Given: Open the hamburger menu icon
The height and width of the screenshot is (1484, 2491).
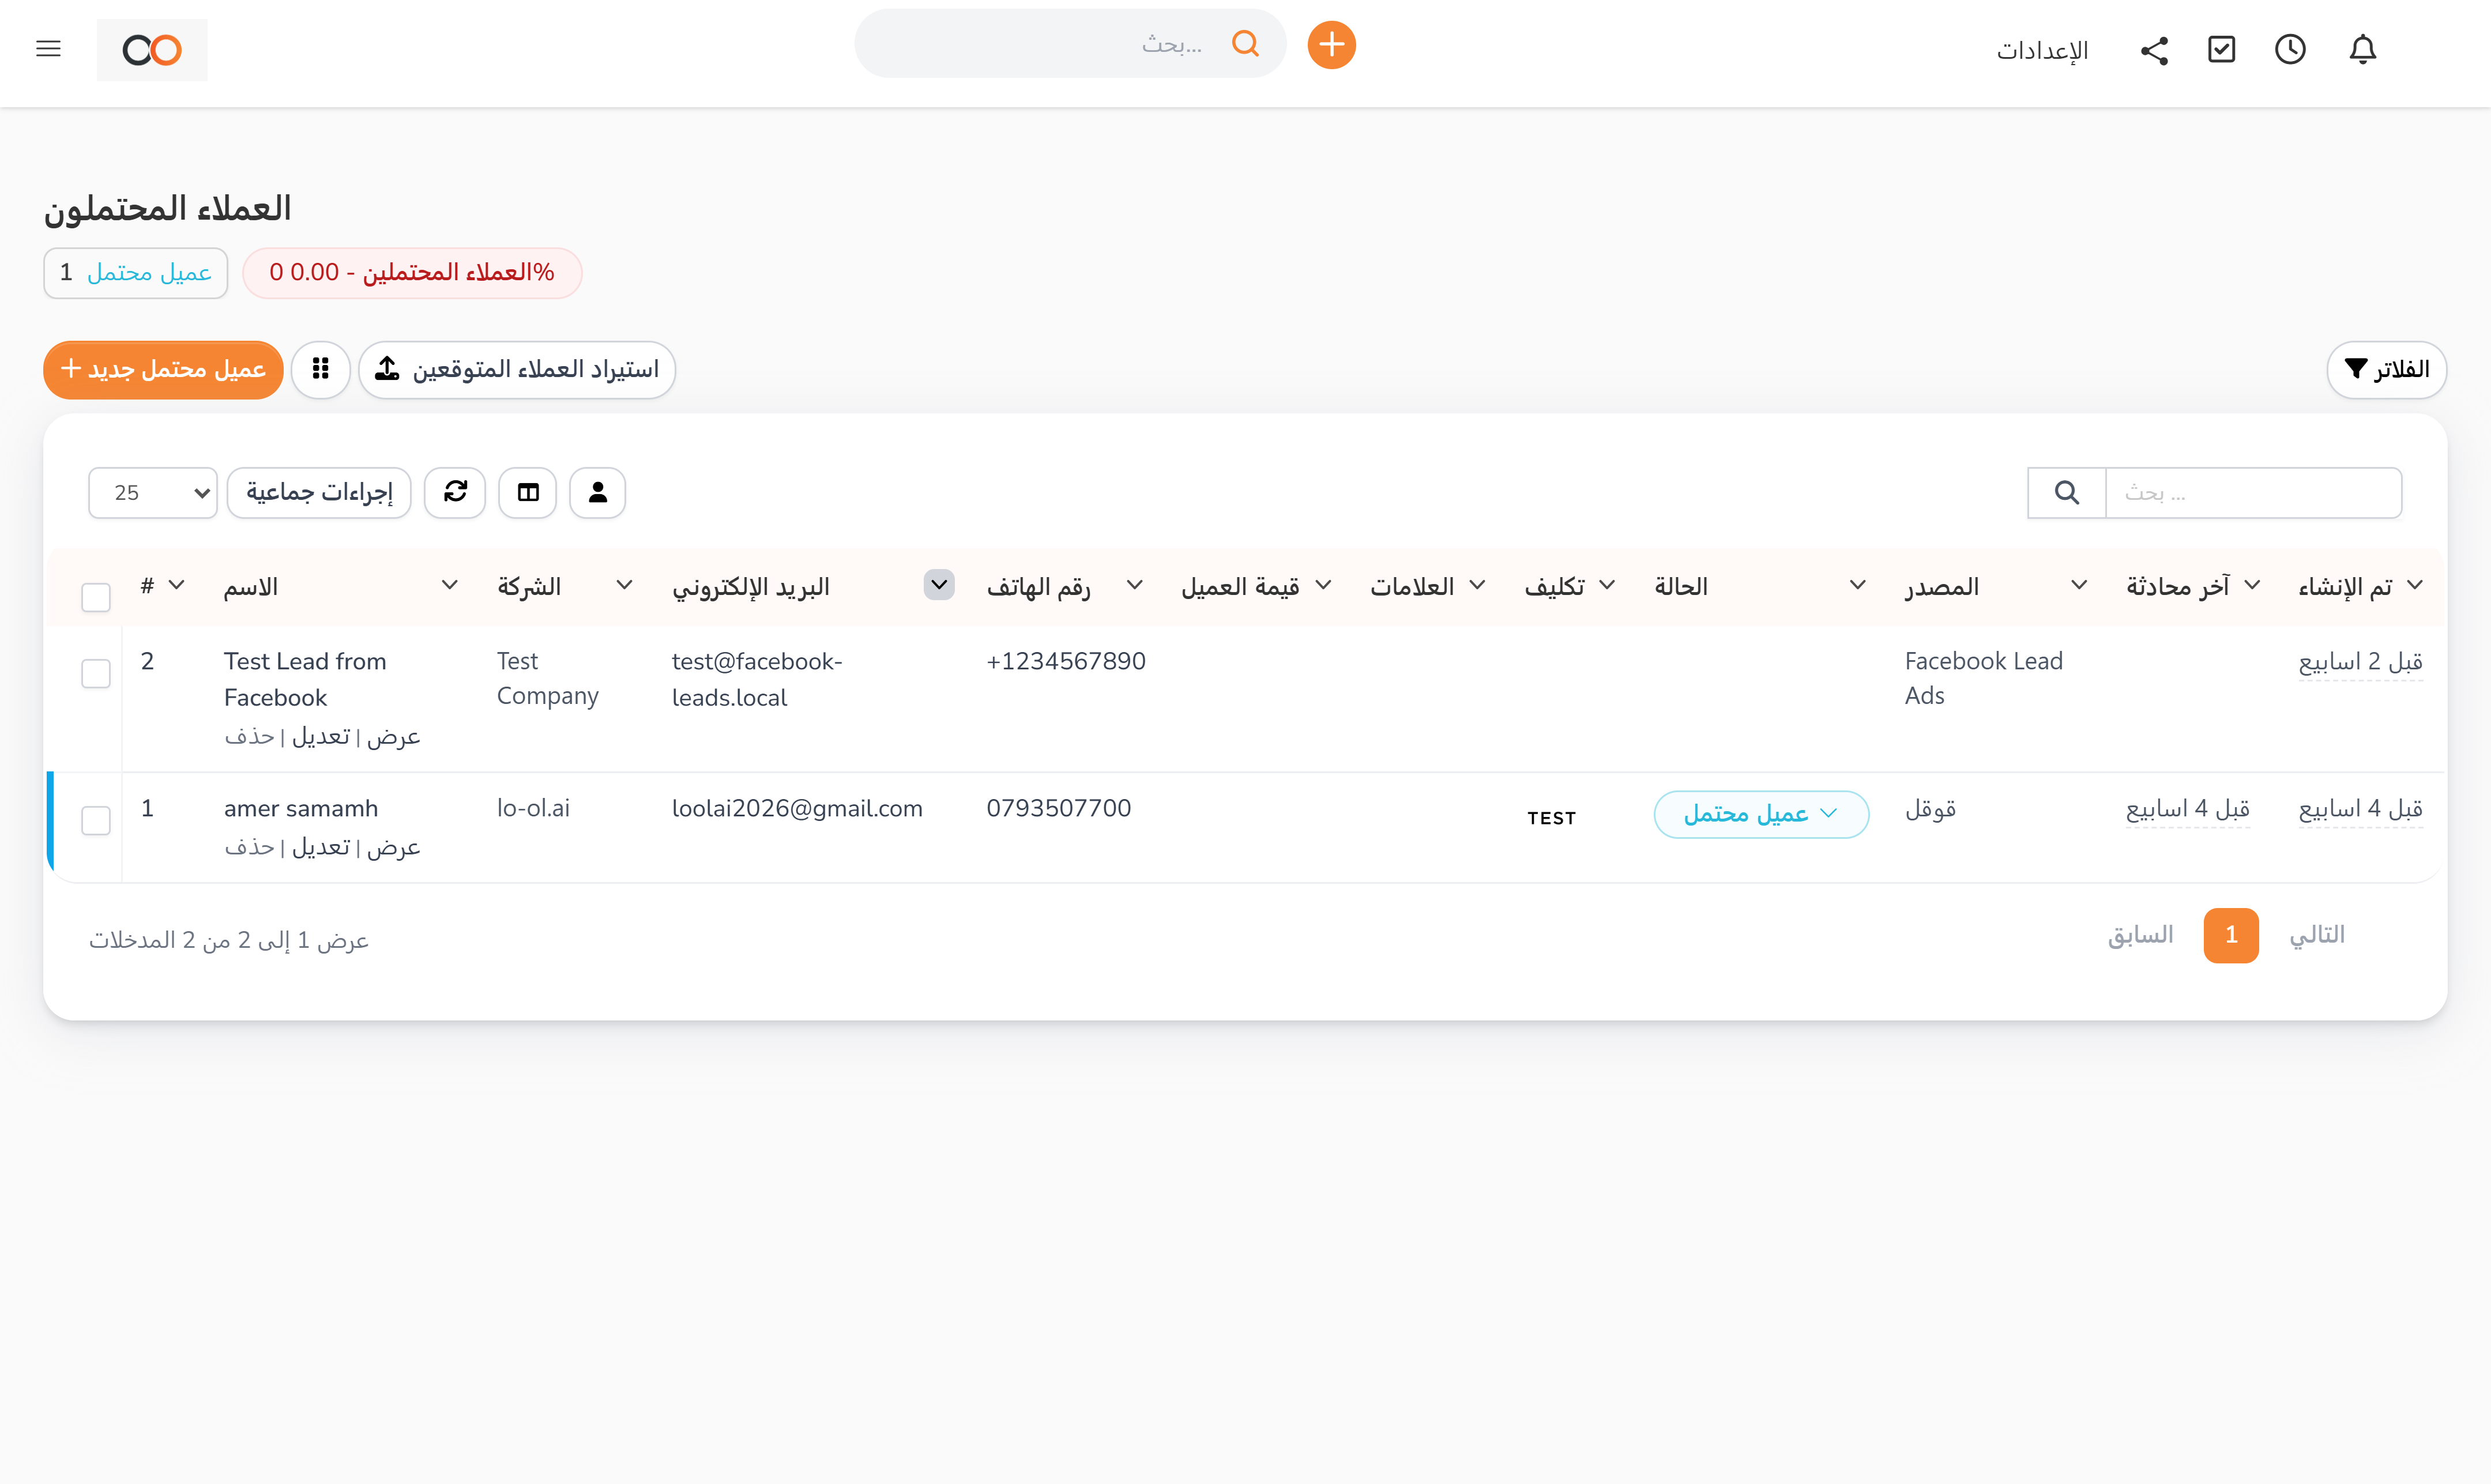Looking at the screenshot, I should click(x=48, y=49).
